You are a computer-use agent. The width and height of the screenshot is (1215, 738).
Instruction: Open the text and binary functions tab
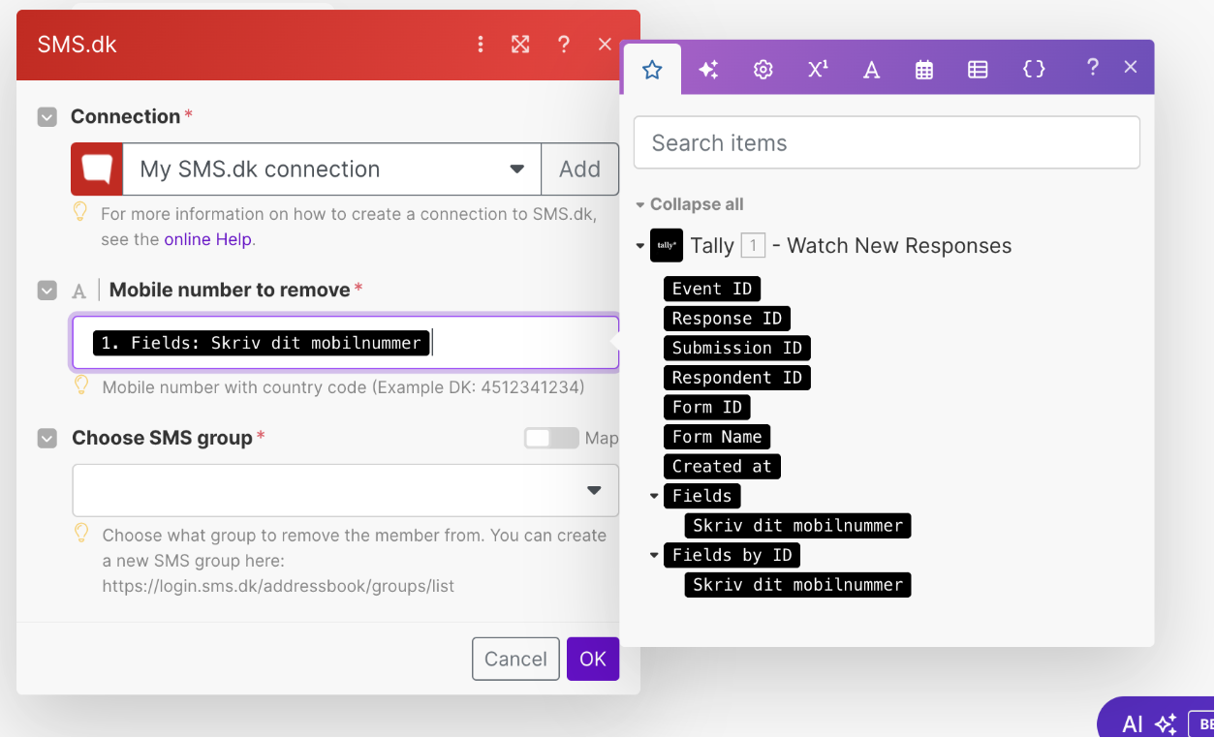[x=871, y=69]
